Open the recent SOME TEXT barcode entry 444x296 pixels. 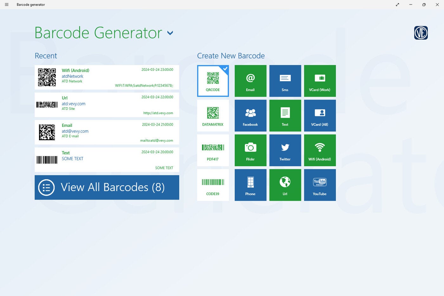click(107, 160)
